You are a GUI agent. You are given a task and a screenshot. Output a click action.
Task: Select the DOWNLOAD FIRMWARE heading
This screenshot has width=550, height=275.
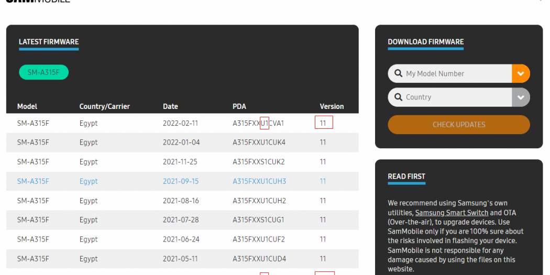click(x=426, y=42)
